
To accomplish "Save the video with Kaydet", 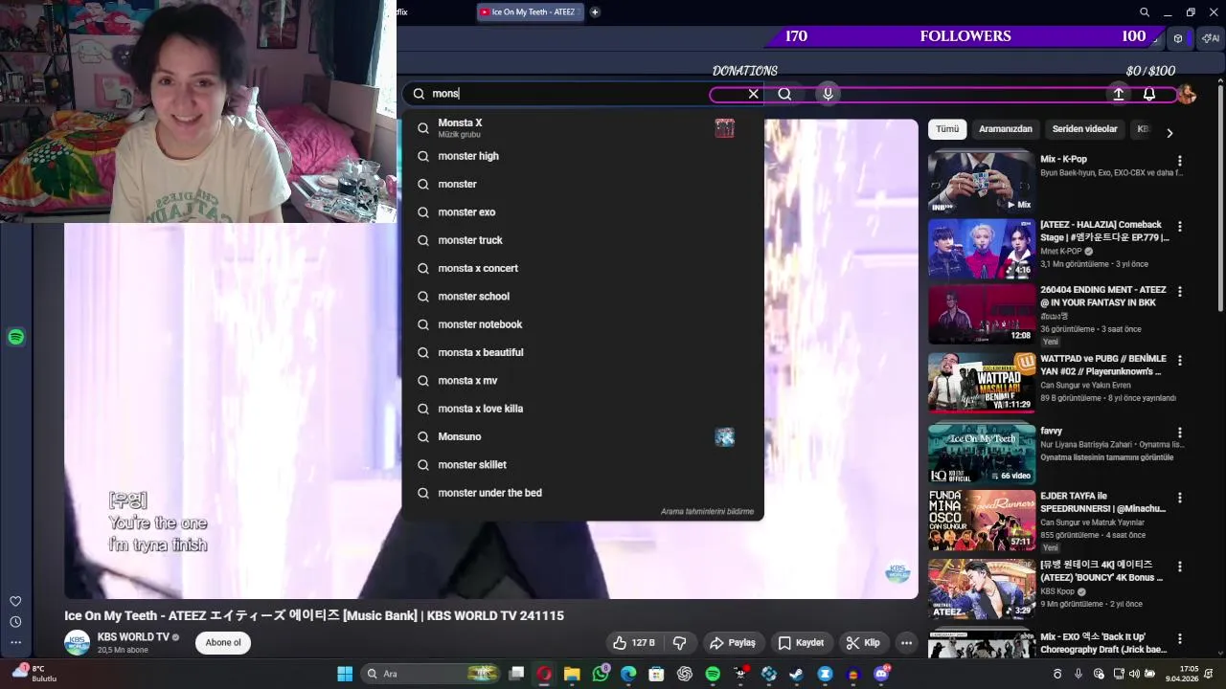I will click(801, 643).
